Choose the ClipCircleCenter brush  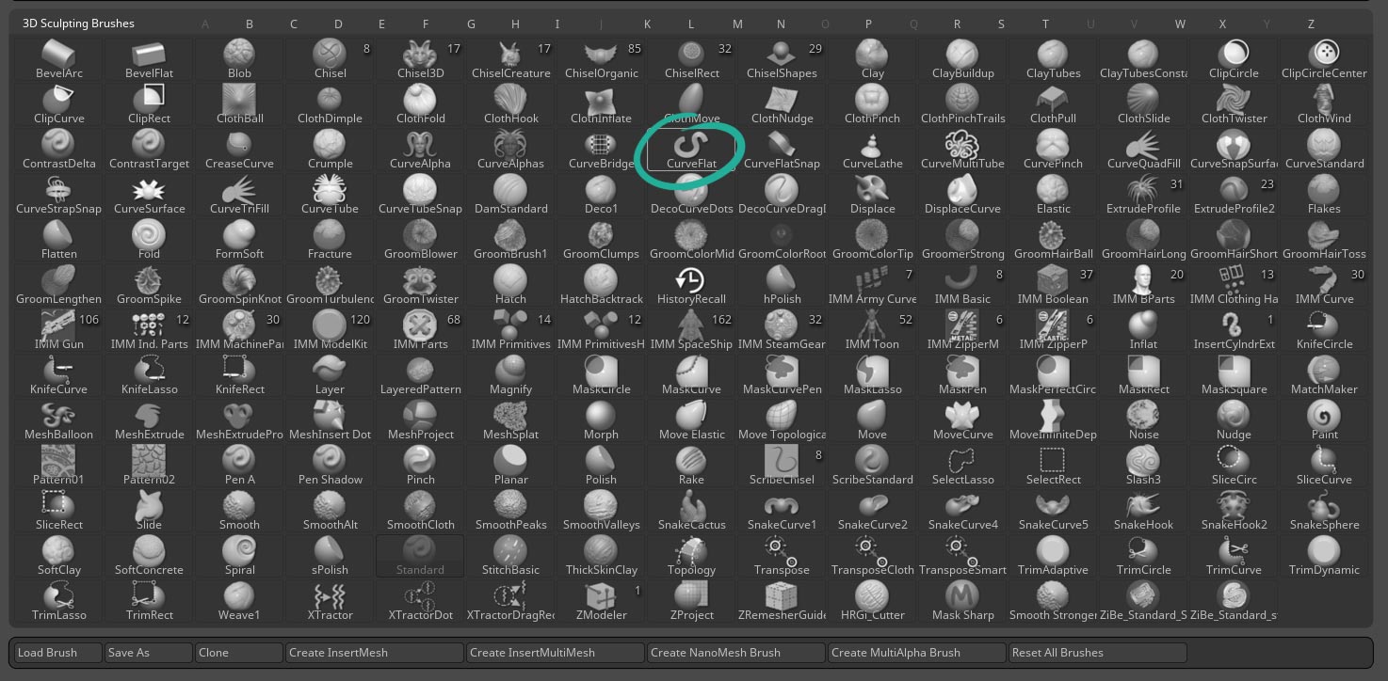(1324, 59)
